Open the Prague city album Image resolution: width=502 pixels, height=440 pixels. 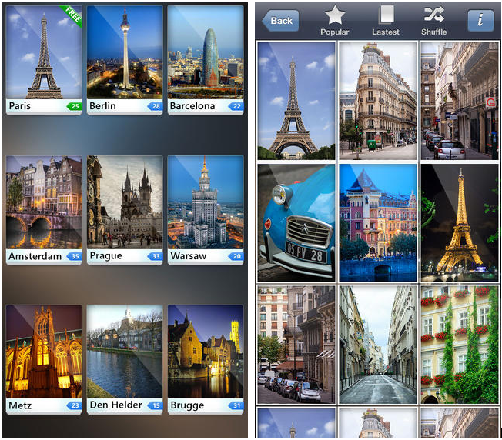click(x=125, y=210)
